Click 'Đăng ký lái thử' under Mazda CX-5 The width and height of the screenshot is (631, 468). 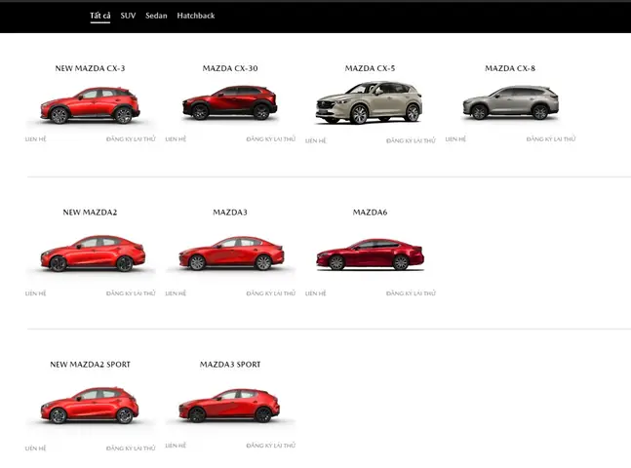(x=411, y=140)
